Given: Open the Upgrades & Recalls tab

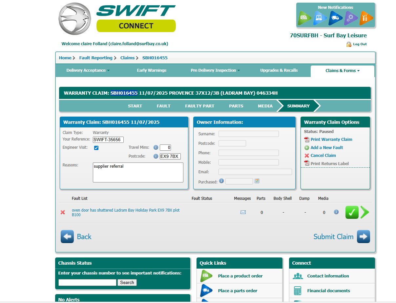Looking at the screenshot, I should click(x=279, y=70).
